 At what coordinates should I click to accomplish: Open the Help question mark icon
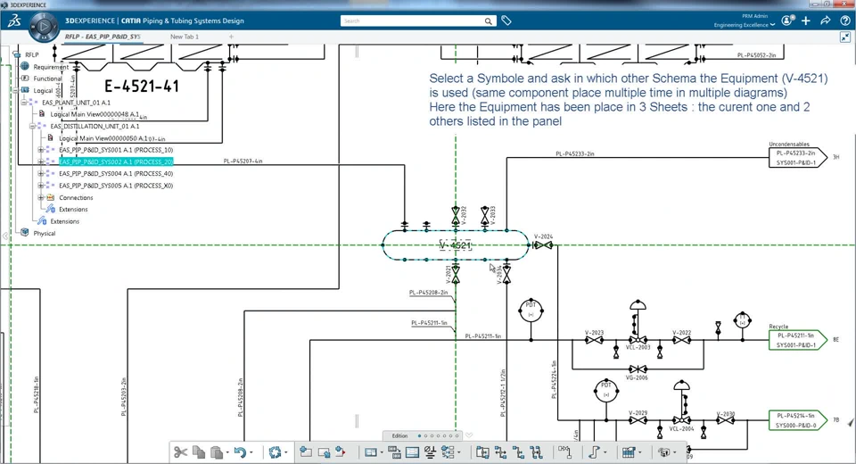point(845,21)
